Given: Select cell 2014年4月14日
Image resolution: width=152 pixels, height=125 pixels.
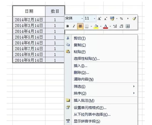Looking at the screenshot, I should click(x=29, y=31).
